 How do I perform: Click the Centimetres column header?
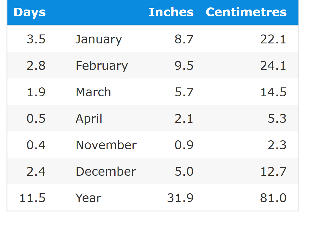pyautogui.click(x=246, y=12)
